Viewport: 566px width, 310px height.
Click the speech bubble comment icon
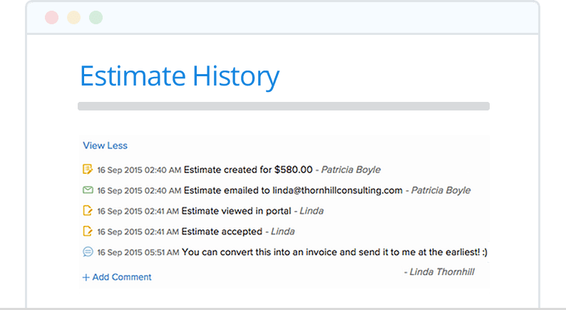point(88,252)
